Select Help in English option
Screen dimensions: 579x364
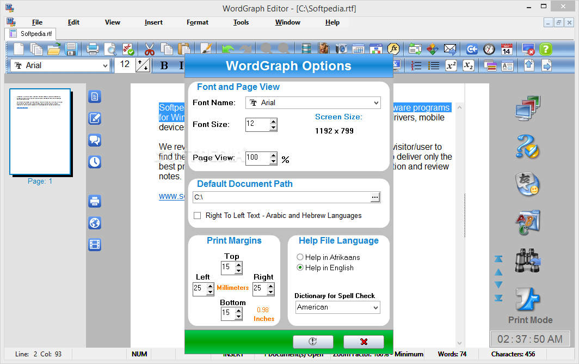coord(300,268)
